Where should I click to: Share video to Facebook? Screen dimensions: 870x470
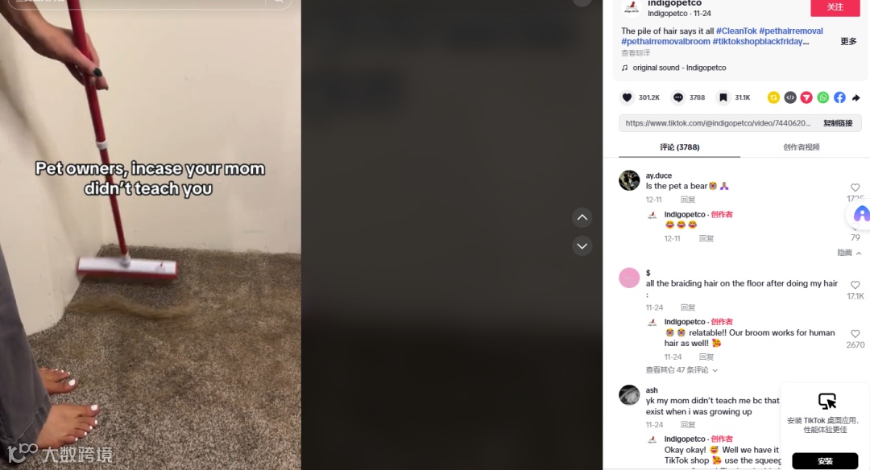(839, 97)
